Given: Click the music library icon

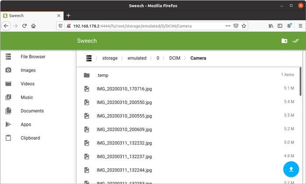Looking at the screenshot, I should (8, 97).
